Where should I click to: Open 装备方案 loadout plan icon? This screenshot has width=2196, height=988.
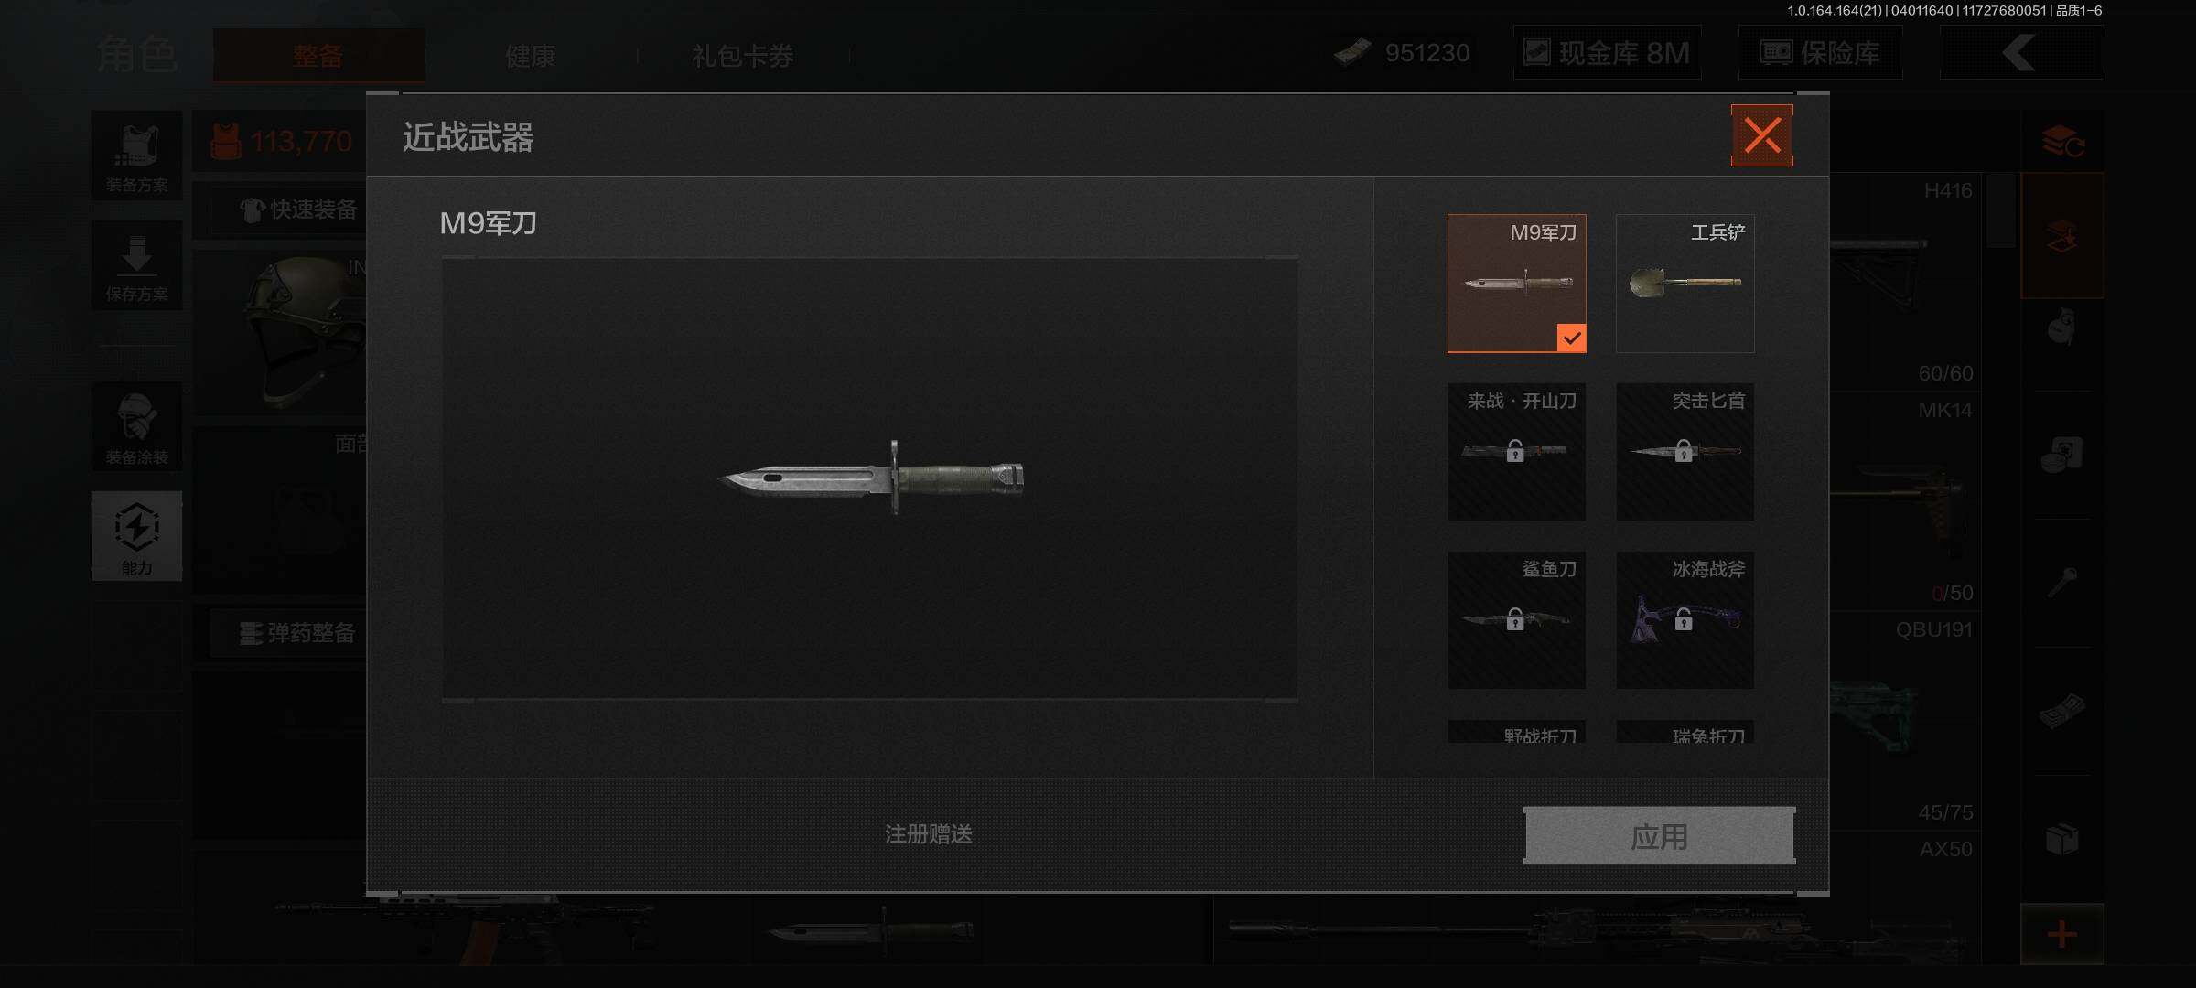pos(137,156)
